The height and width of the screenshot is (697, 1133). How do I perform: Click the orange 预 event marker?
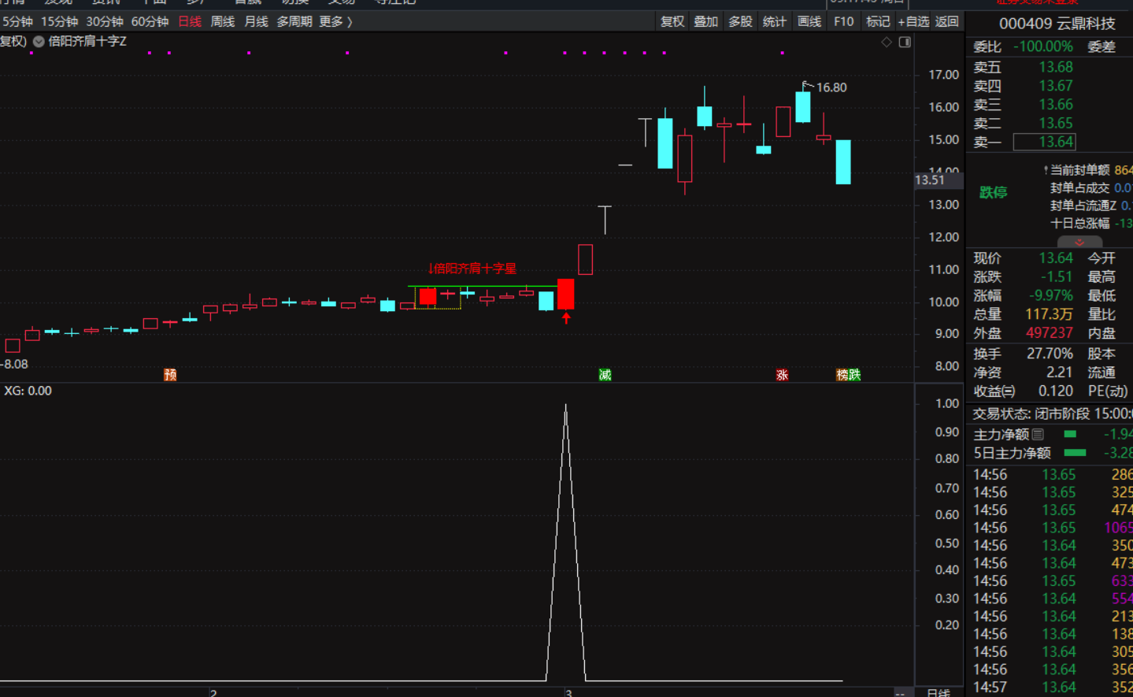point(170,375)
